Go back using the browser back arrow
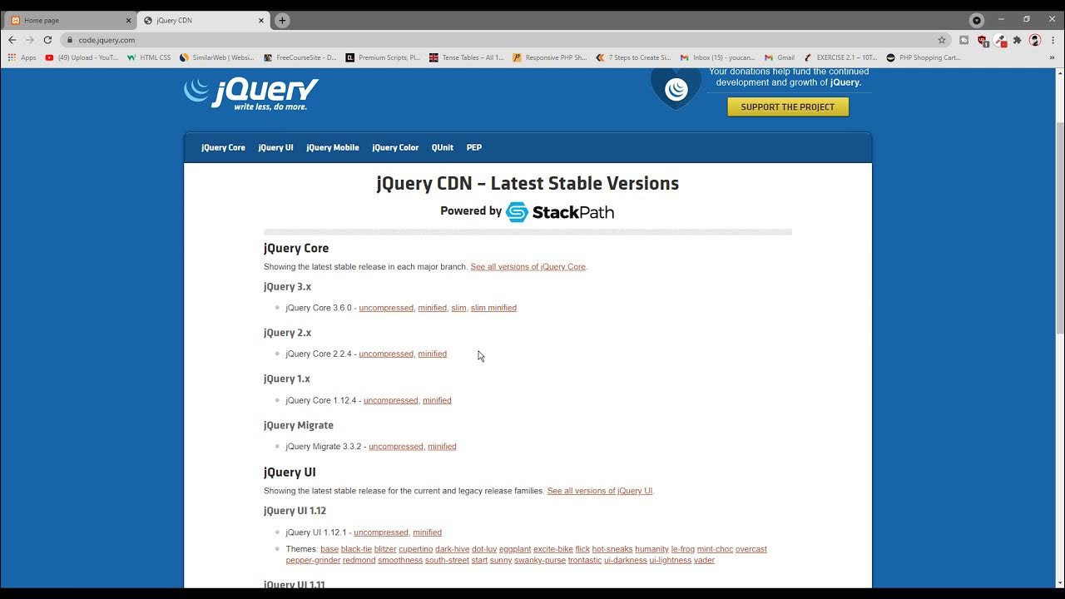The image size is (1065, 599). (12, 40)
